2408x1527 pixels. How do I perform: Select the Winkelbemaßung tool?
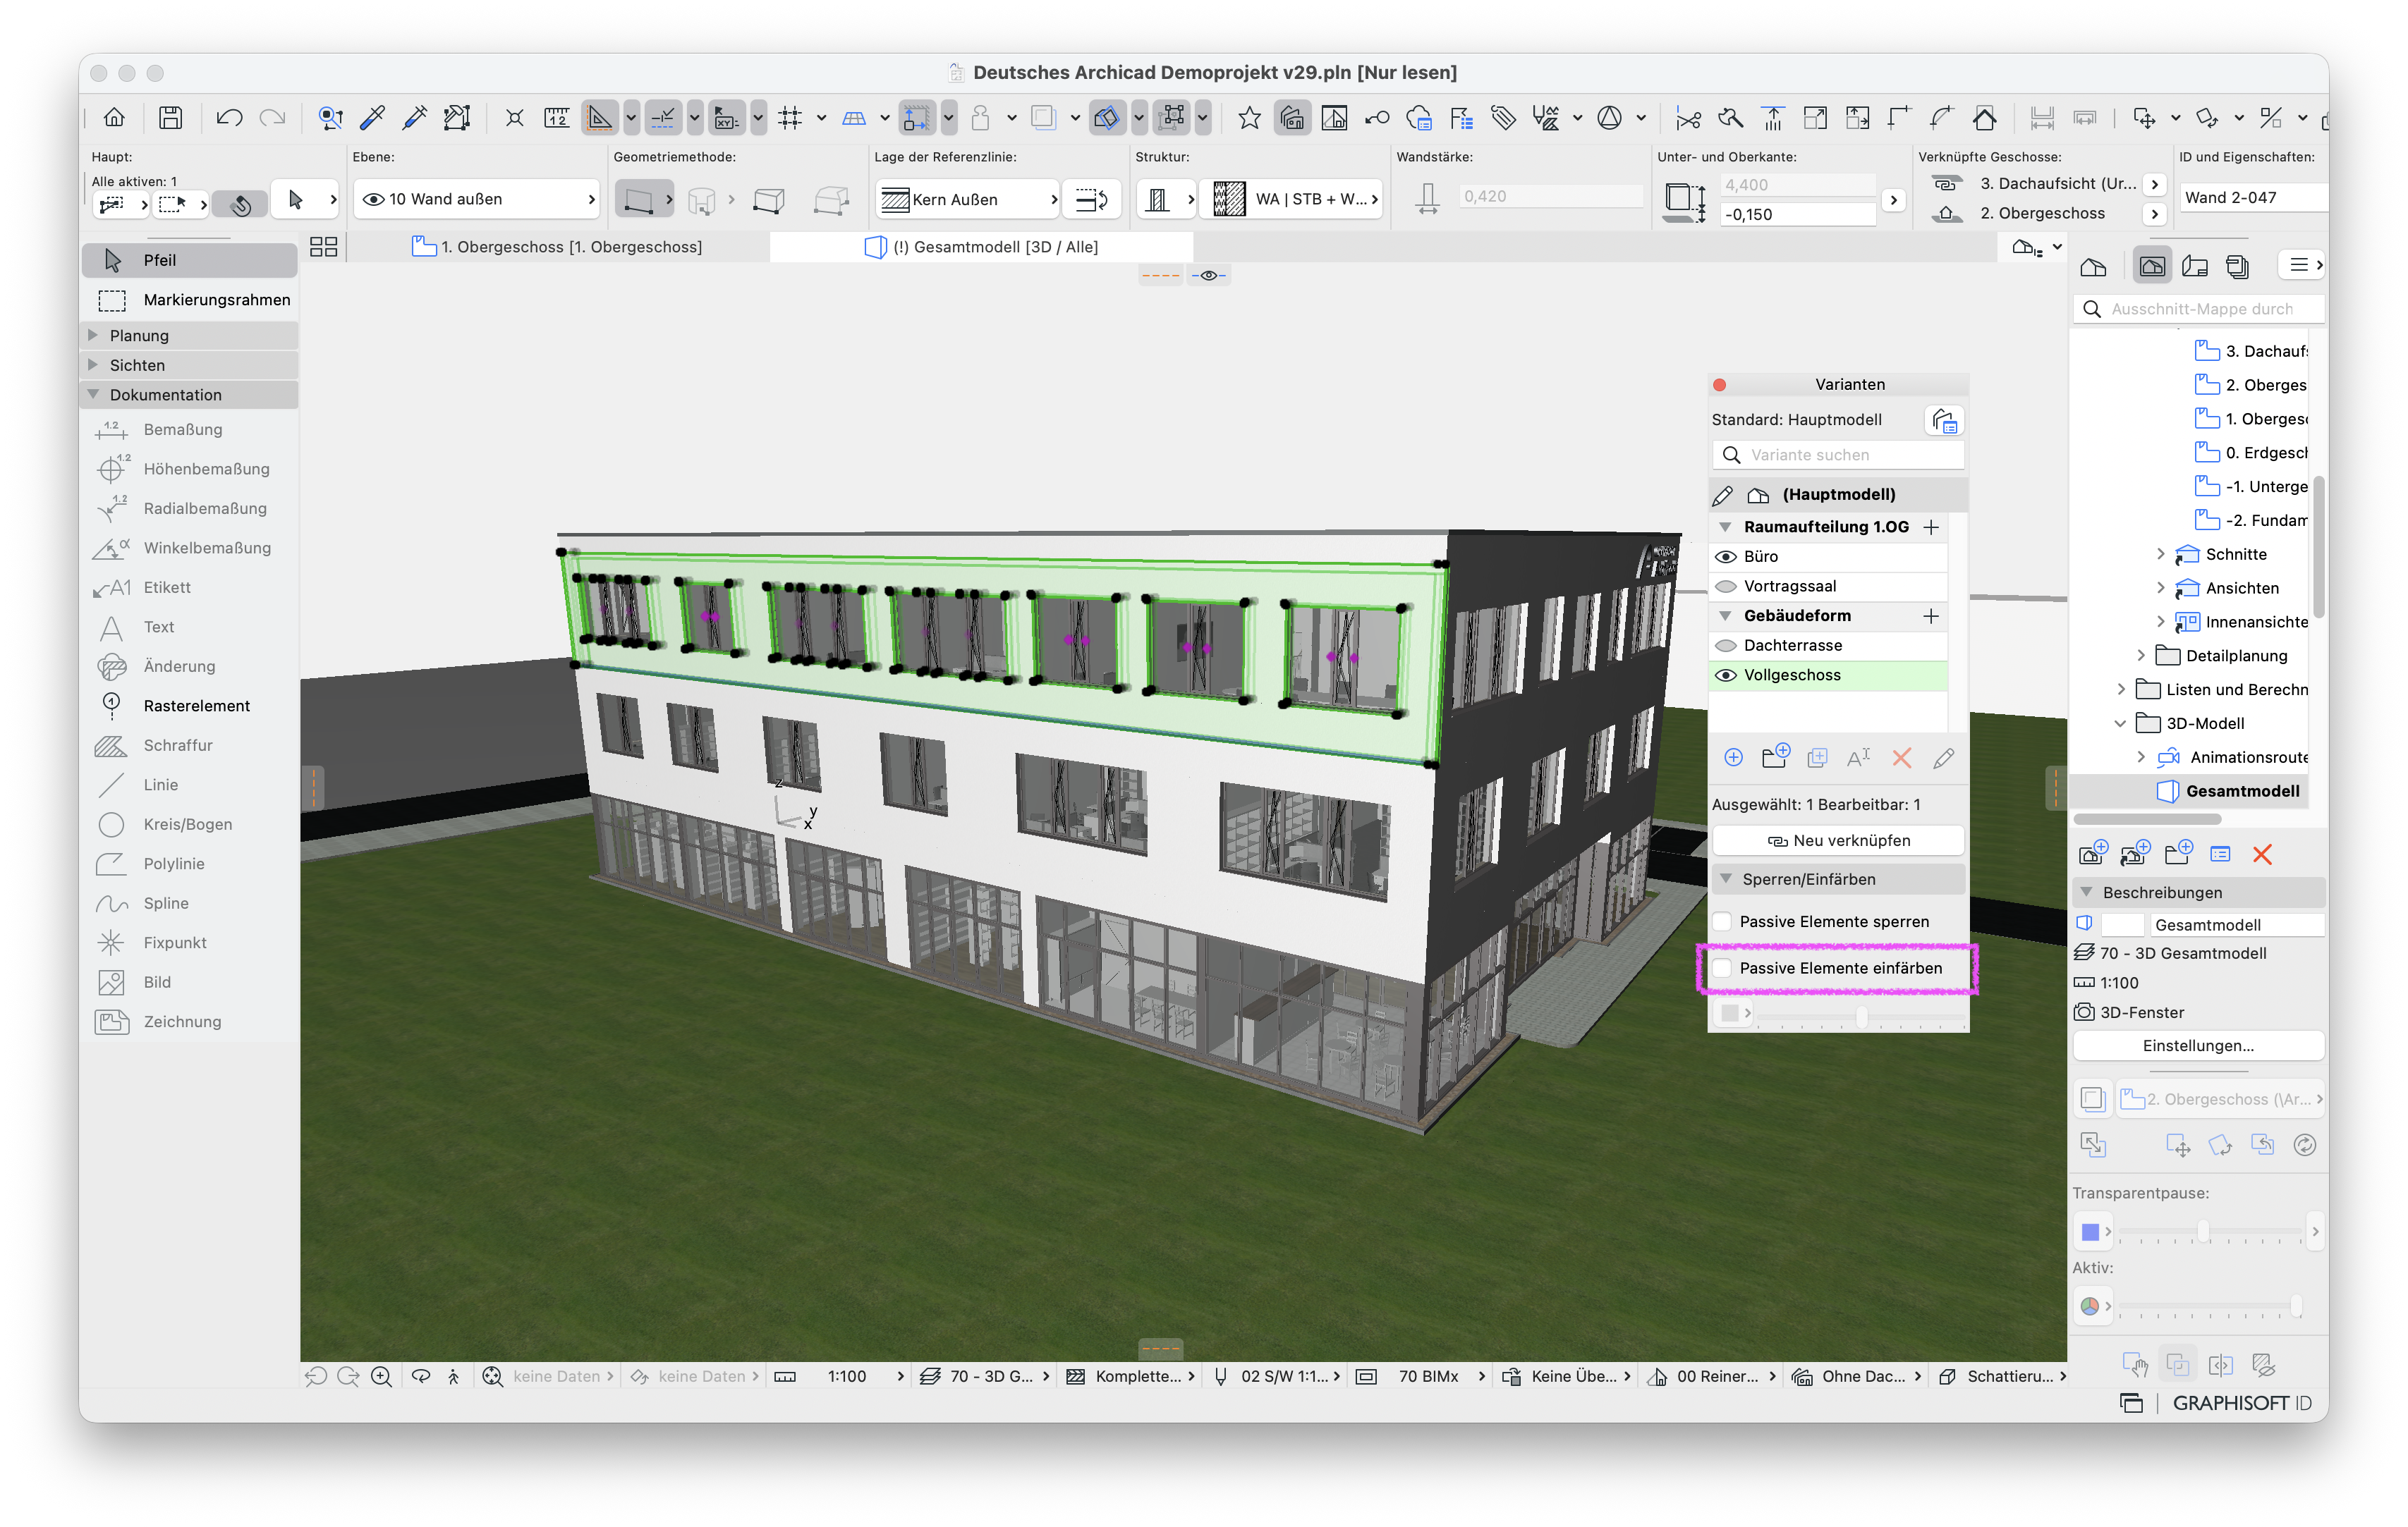click(x=190, y=548)
